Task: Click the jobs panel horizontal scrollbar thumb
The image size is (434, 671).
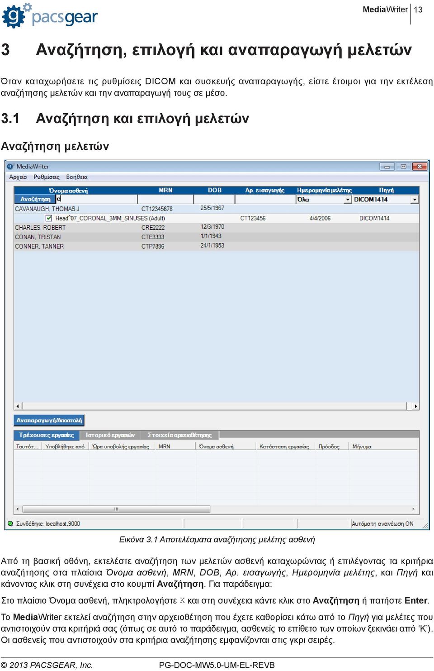Action: pos(116,509)
